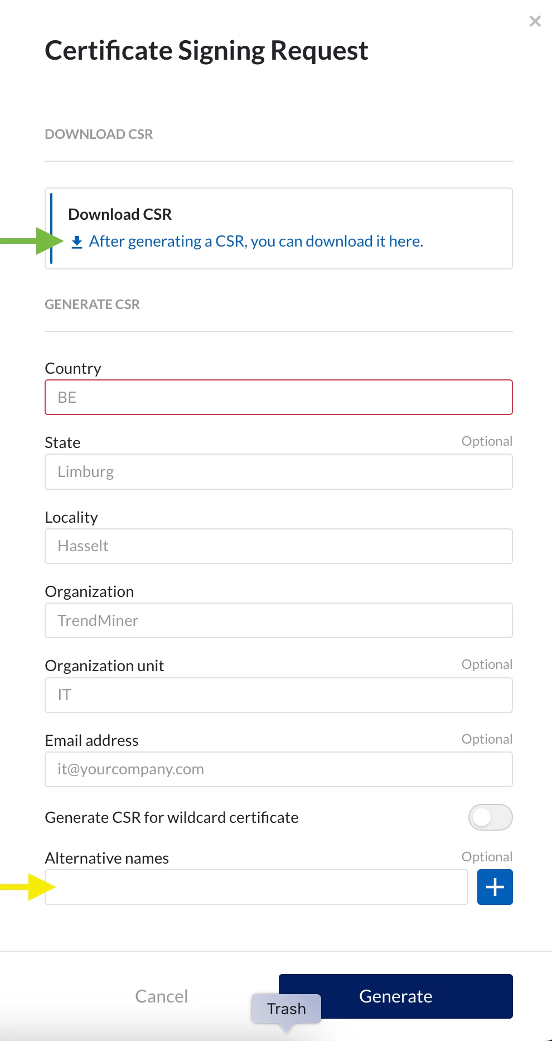Focus the Country input field
The height and width of the screenshot is (1041, 552).
coord(278,397)
